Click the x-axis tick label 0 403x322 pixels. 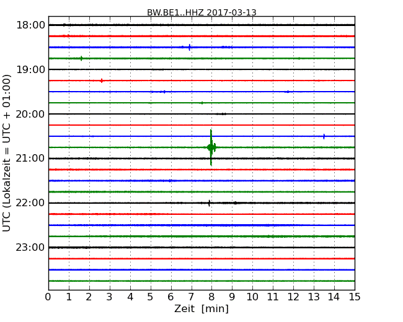tap(48, 297)
